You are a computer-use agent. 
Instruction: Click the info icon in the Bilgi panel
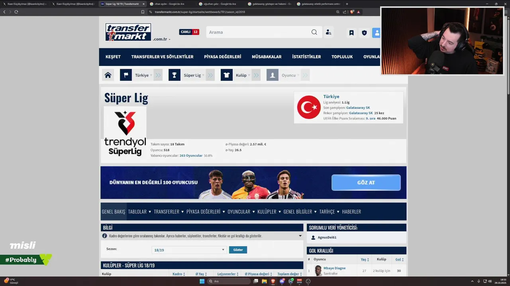pos(105,236)
